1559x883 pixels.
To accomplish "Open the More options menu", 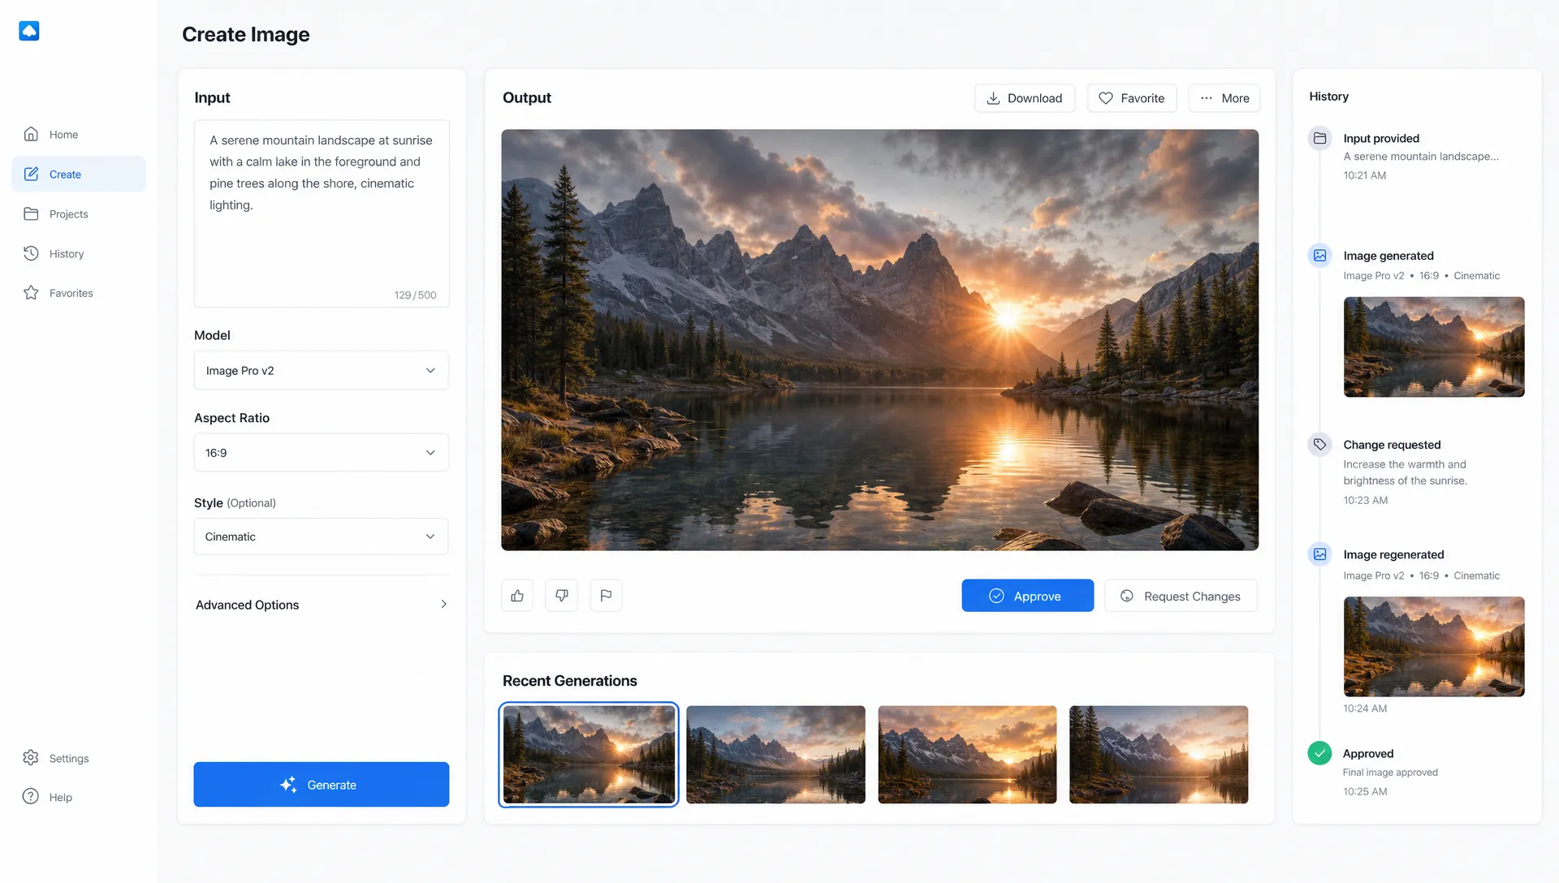I will click(1224, 98).
